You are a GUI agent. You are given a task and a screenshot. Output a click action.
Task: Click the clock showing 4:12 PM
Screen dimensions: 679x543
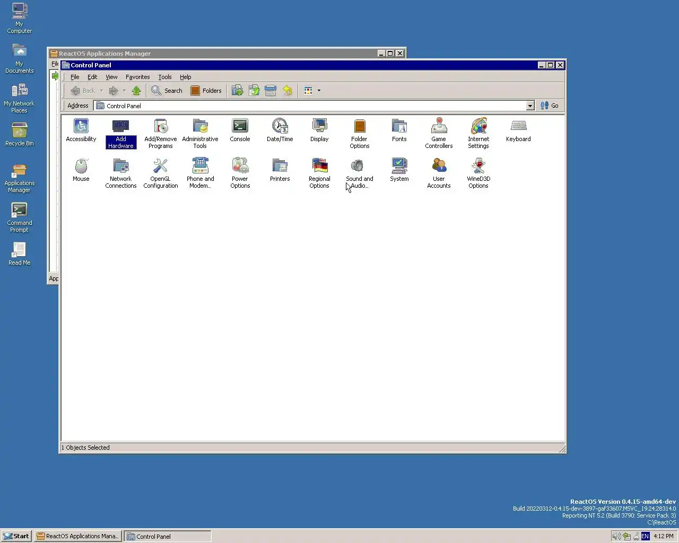pyautogui.click(x=664, y=536)
